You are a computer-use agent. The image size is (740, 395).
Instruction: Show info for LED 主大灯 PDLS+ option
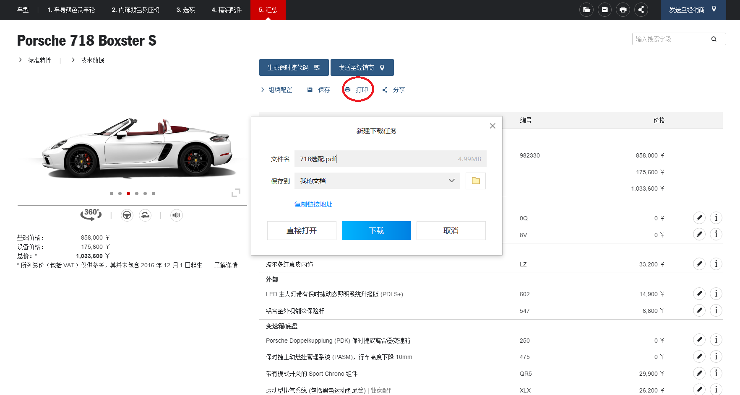click(x=716, y=294)
